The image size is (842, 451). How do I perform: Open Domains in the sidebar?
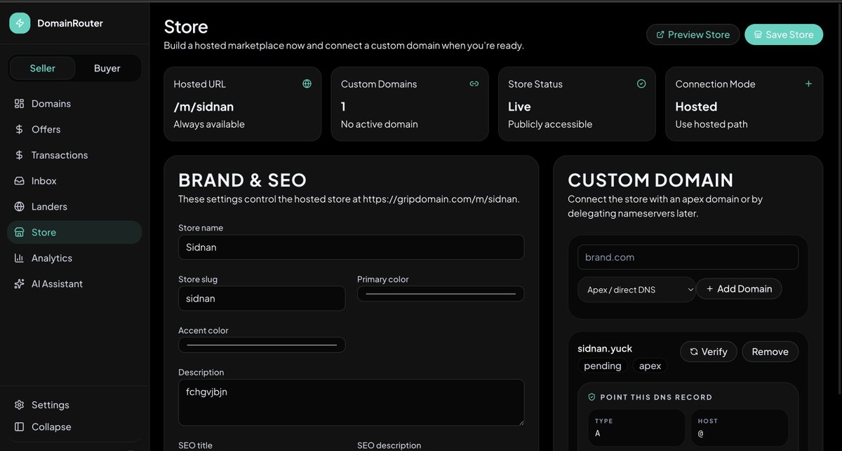[x=74, y=104]
